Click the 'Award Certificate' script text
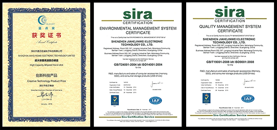 (46, 42)
